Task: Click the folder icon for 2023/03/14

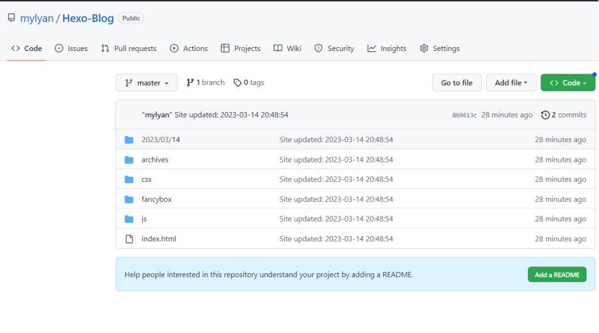Action: [x=129, y=140]
